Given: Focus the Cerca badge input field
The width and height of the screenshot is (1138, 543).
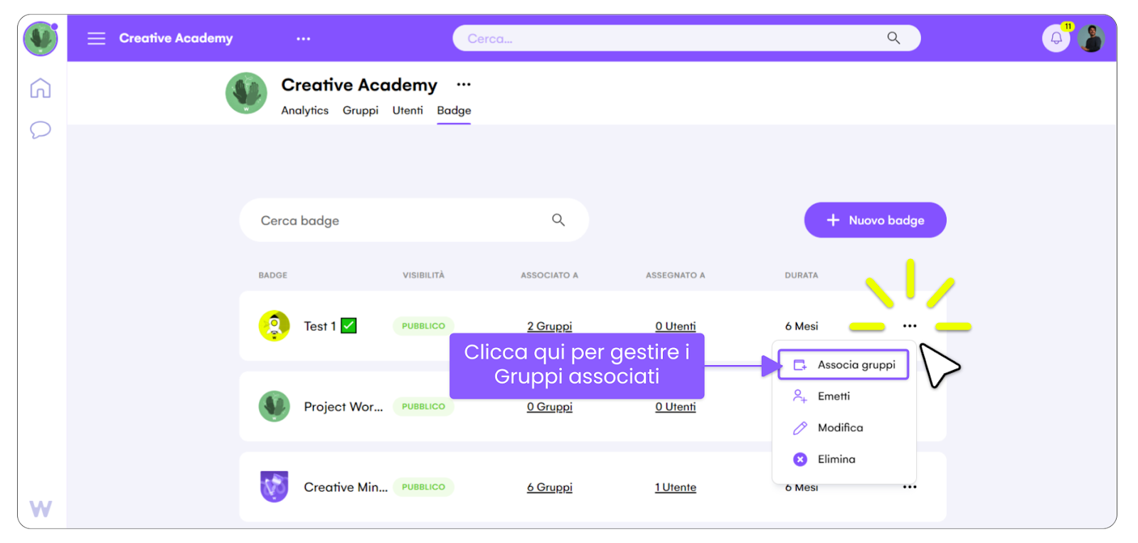Looking at the screenshot, I should point(398,221).
